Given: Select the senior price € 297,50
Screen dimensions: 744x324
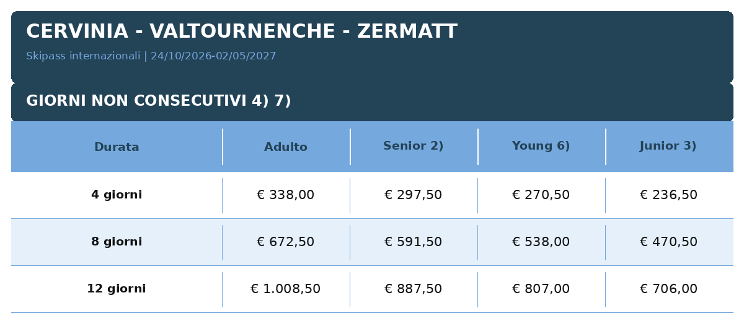Looking at the screenshot, I should pos(414,195).
